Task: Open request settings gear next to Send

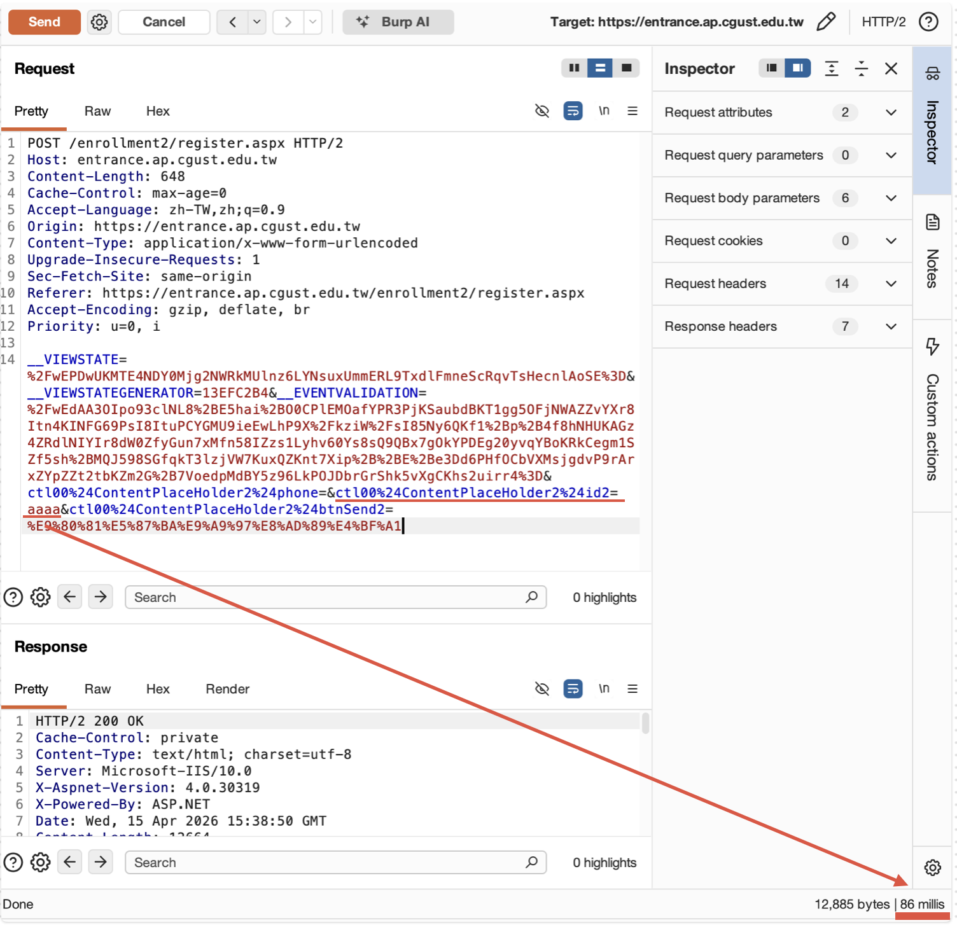Action: (99, 22)
